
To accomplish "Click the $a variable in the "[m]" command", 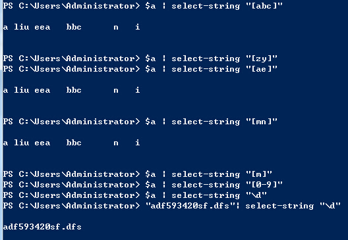I will (150, 174).
